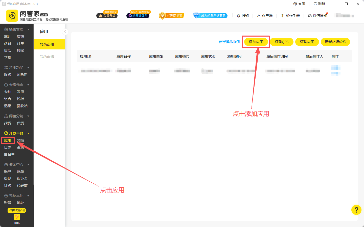Collapse the 销售管理 menu section

(x=28, y=29)
